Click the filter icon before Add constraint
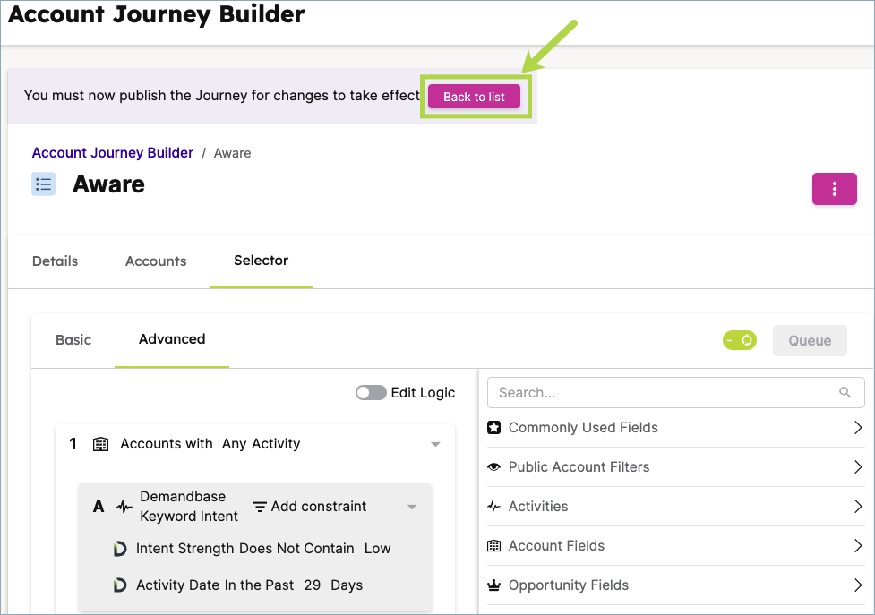Screen dimensions: 875x615 [x=260, y=507]
